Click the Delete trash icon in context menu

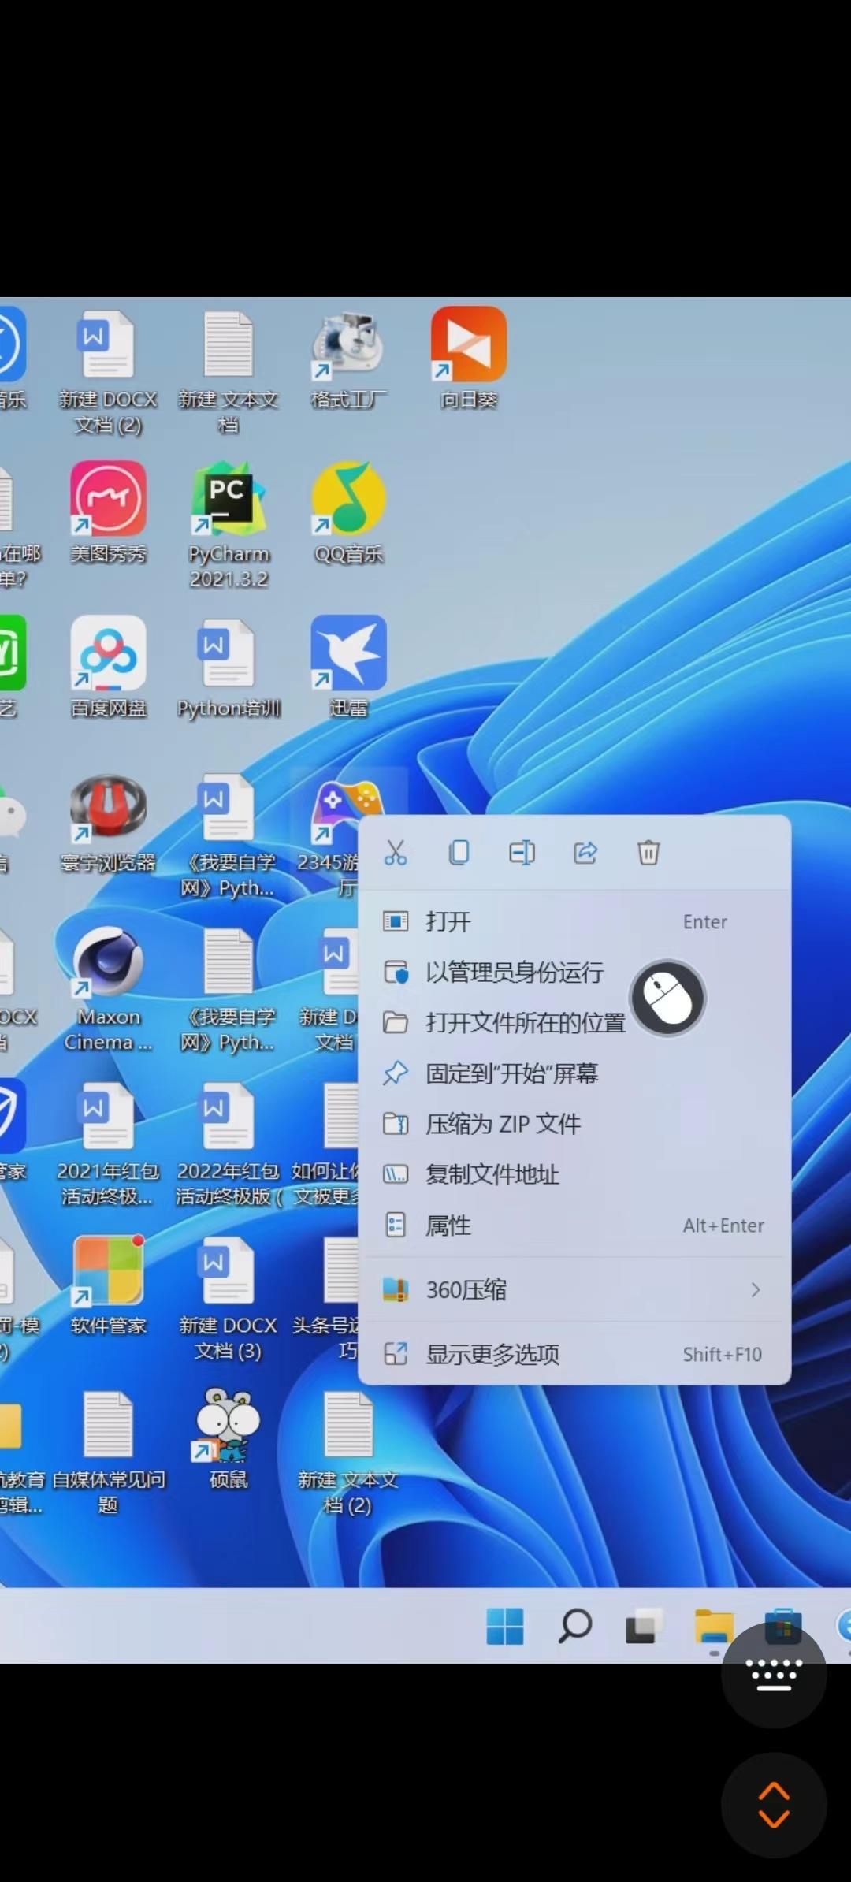648,853
